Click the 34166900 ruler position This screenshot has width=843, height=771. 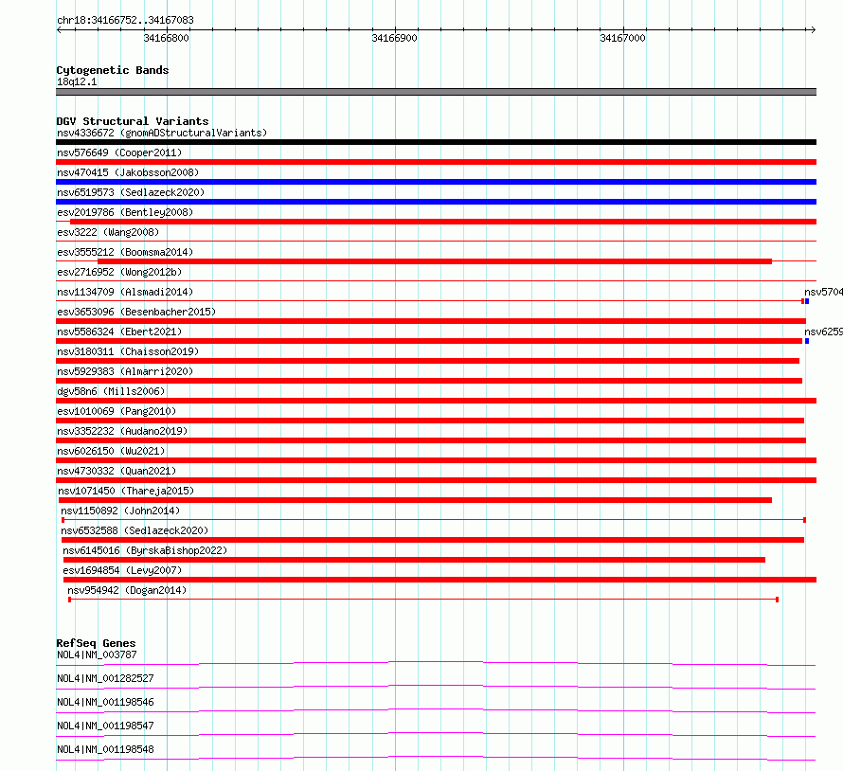point(394,38)
